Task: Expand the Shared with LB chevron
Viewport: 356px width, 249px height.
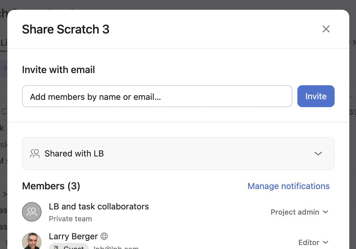Action: click(318, 153)
